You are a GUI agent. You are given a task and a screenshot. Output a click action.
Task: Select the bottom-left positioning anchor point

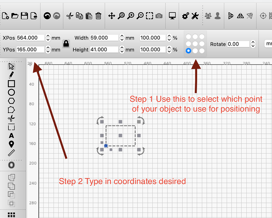tap(188, 51)
